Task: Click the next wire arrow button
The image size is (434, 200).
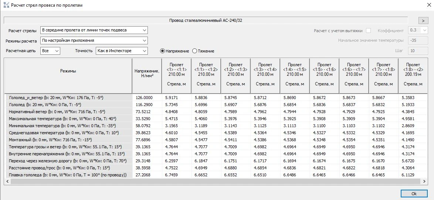Action: (x=423, y=21)
